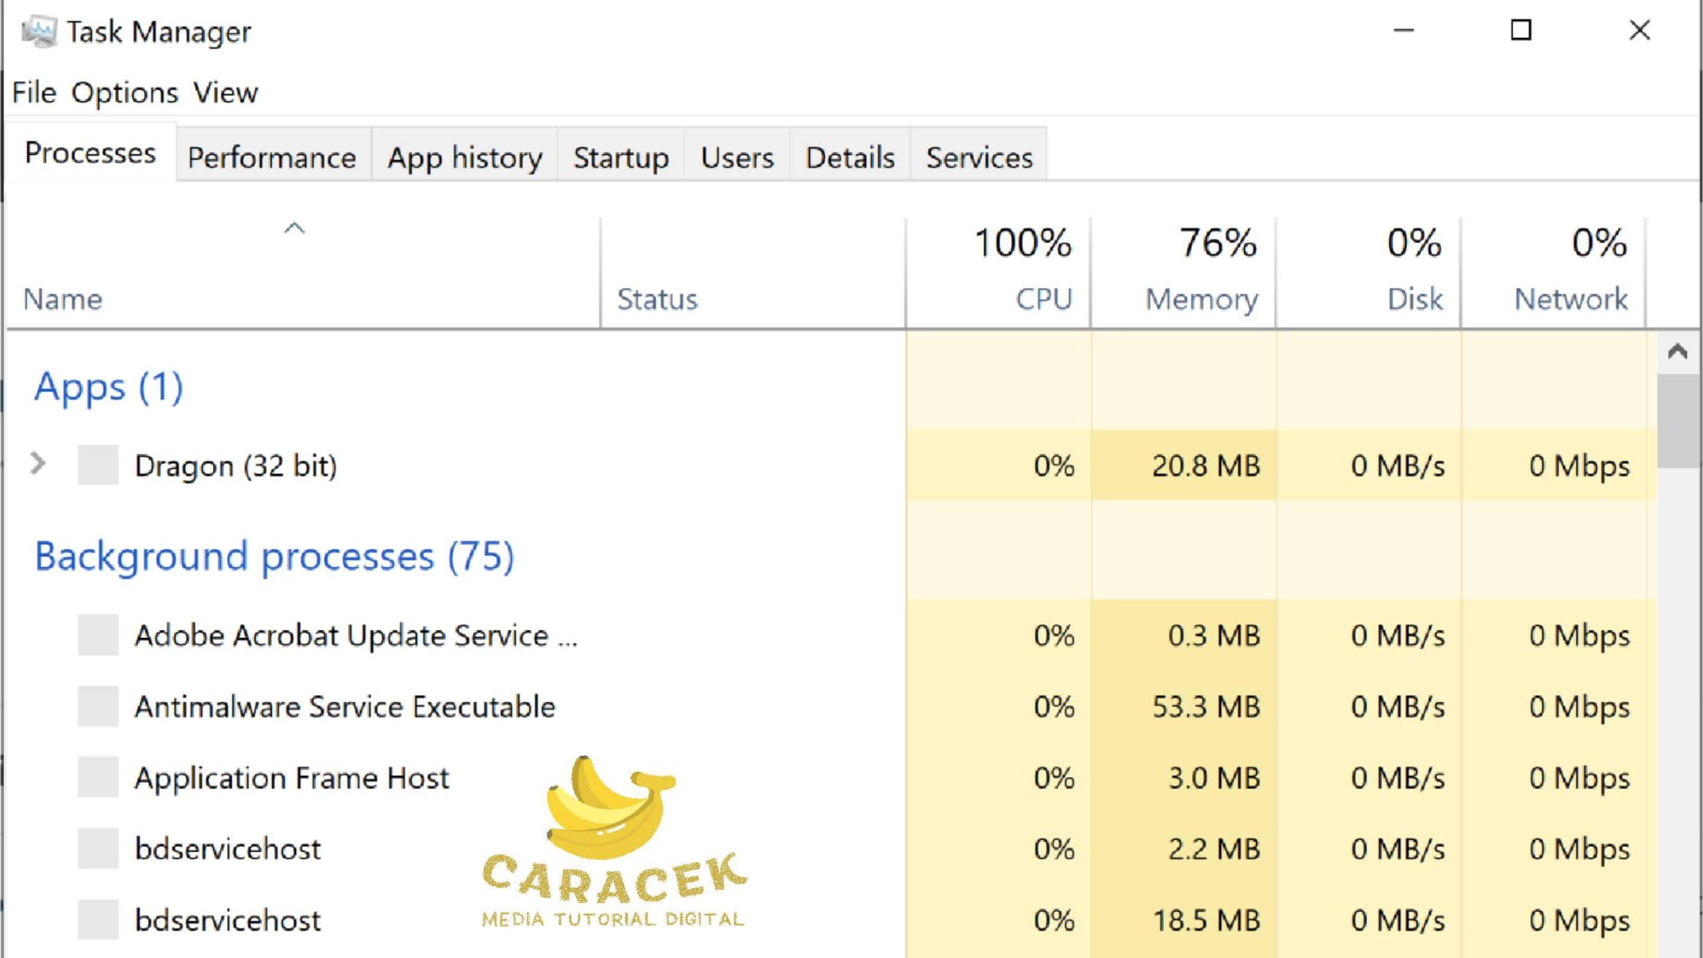Collapse the Background processes (75) header
This screenshot has width=1703, height=958.
[x=274, y=556]
